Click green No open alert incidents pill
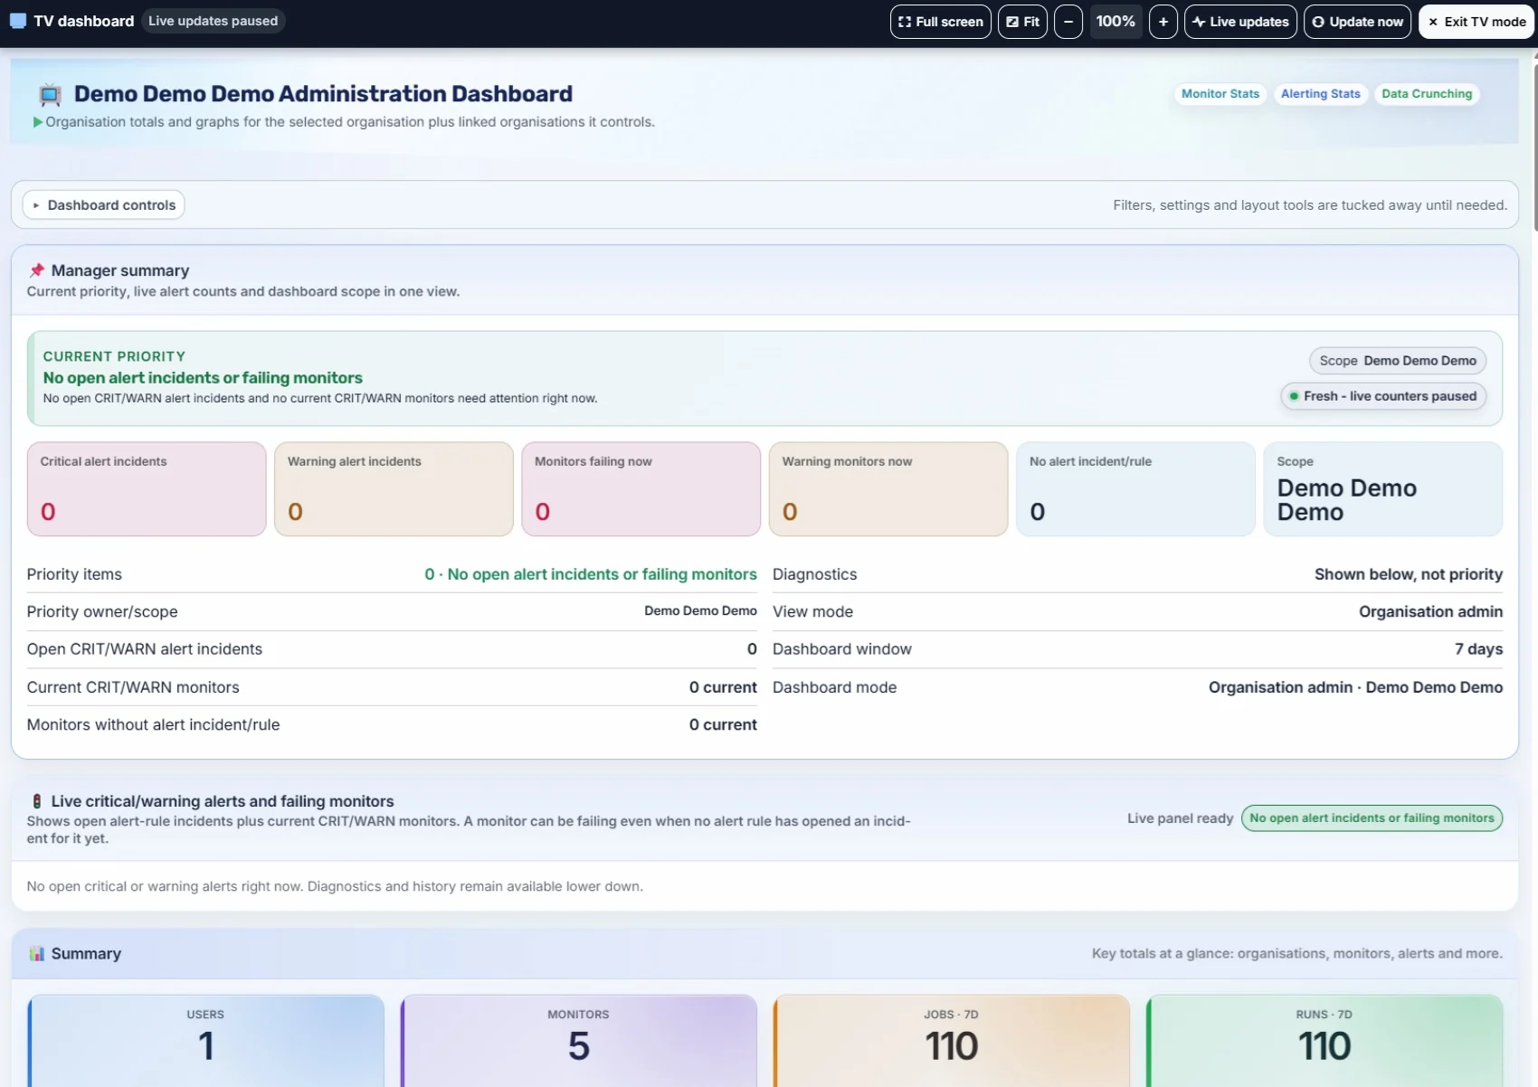The image size is (1538, 1087). (x=1372, y=818)
